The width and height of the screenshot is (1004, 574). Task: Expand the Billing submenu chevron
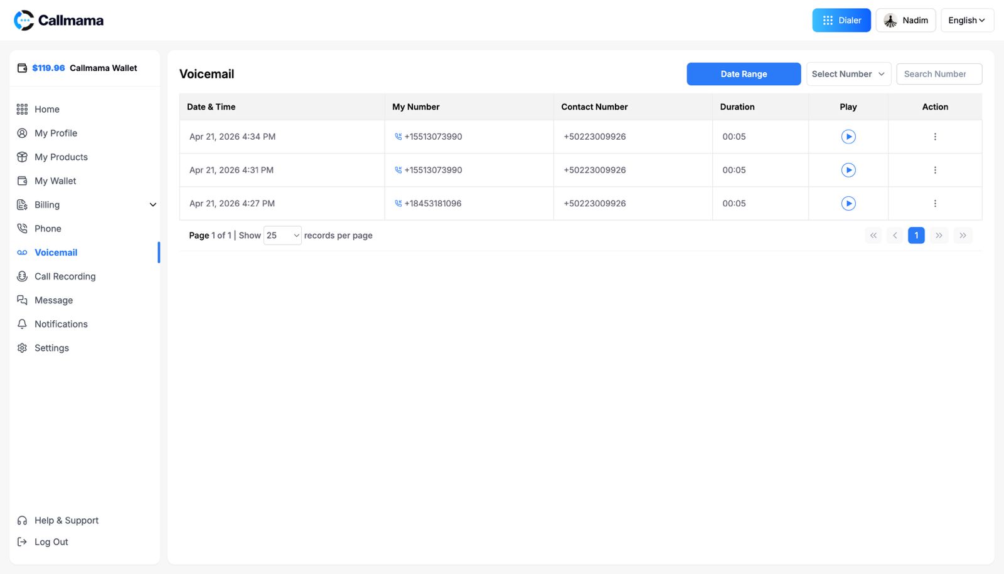[x=152, y=205]
